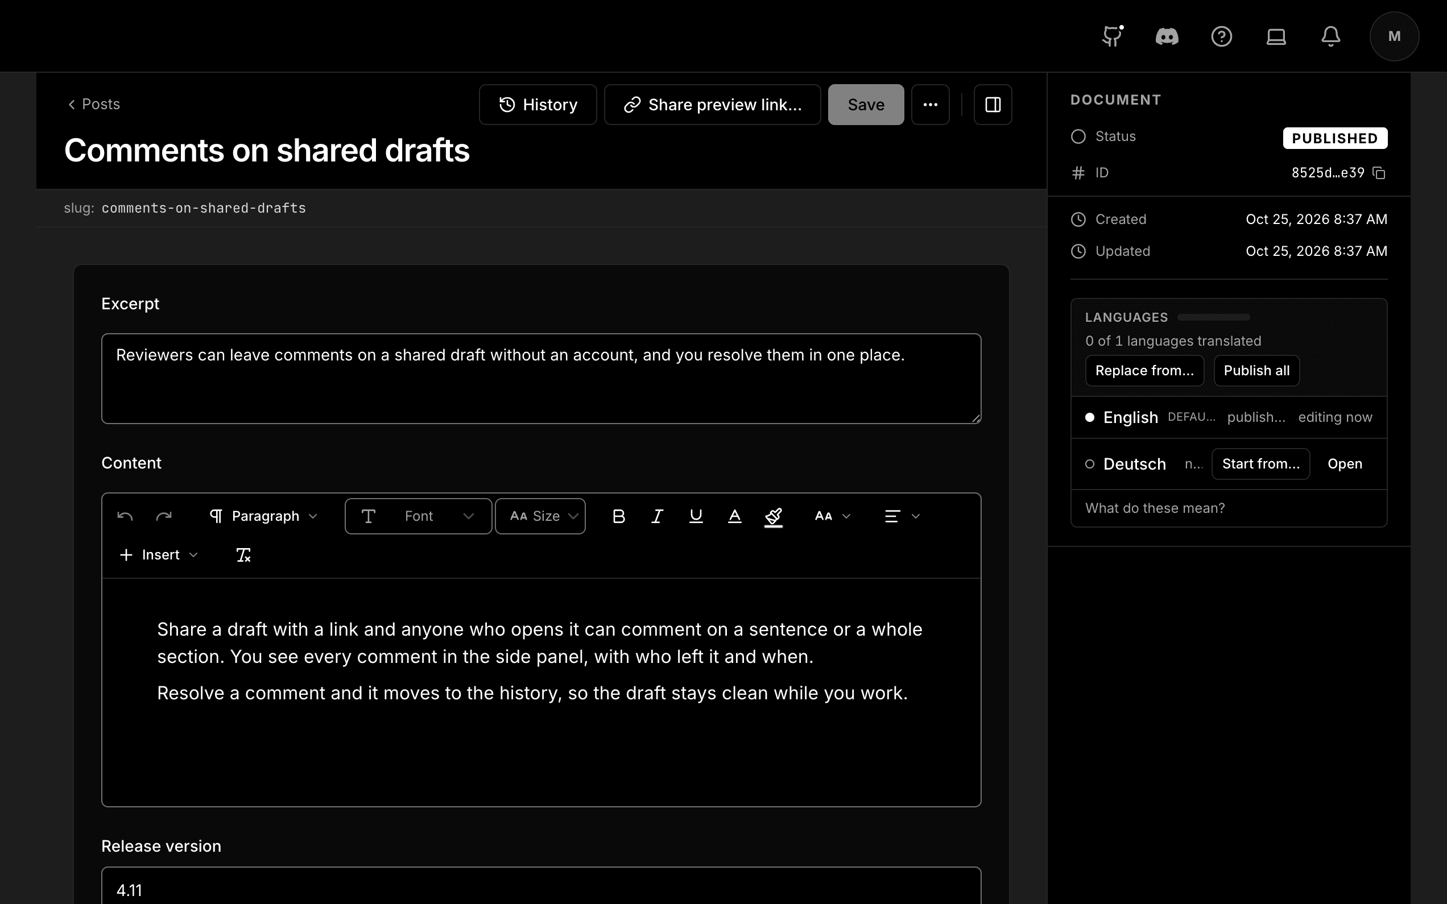Open the History panel
This screenshot has height=904, width=1447.
538,105
